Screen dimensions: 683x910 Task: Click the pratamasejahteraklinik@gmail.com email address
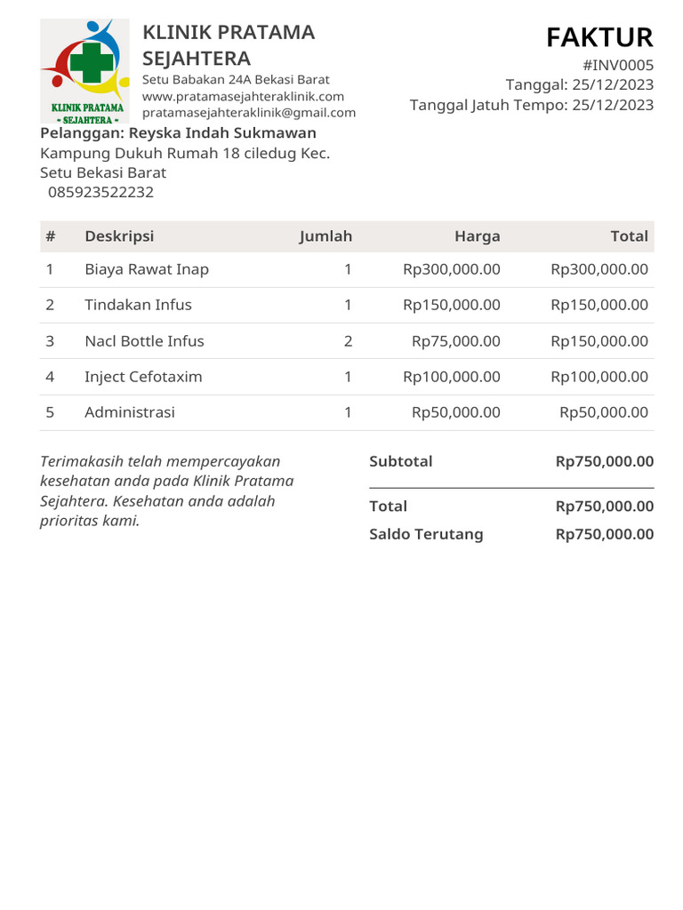coord(249,113)
